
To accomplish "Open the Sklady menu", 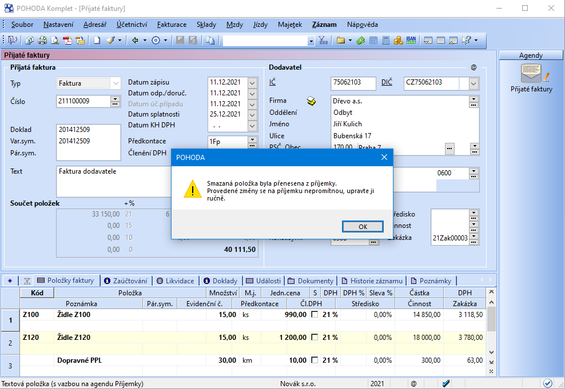I will (x=206, y=25).
